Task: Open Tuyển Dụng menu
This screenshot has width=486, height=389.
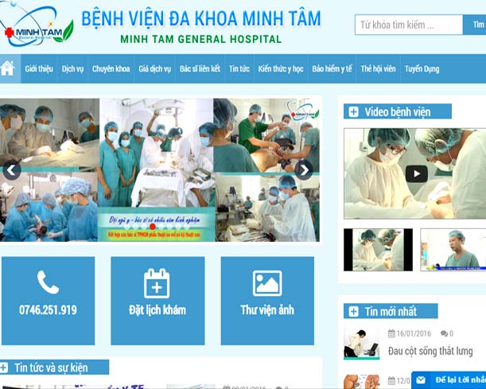Action: click(422, 69)
